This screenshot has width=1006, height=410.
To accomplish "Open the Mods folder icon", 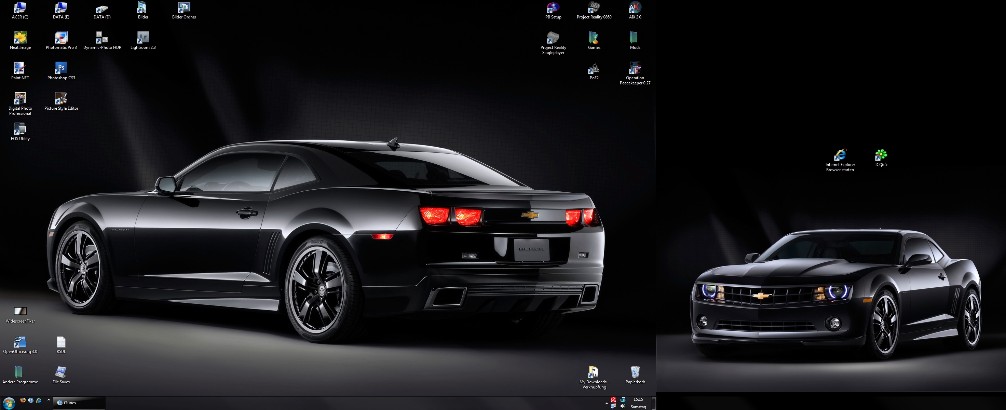I will pyautogui.click(x=635, y=41).
